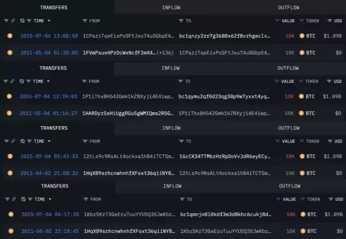Switch to the INFLOW tab above the 1CPazi transfers
Image resolution: width=346 pixels, height=239 pixels.
(171, 7)
